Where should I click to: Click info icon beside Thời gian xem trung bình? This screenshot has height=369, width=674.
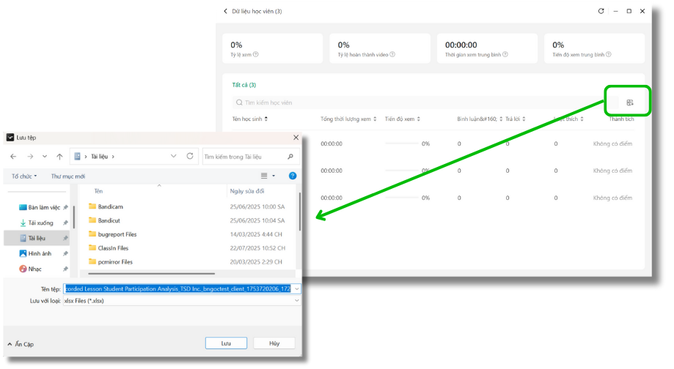(505, 54)
